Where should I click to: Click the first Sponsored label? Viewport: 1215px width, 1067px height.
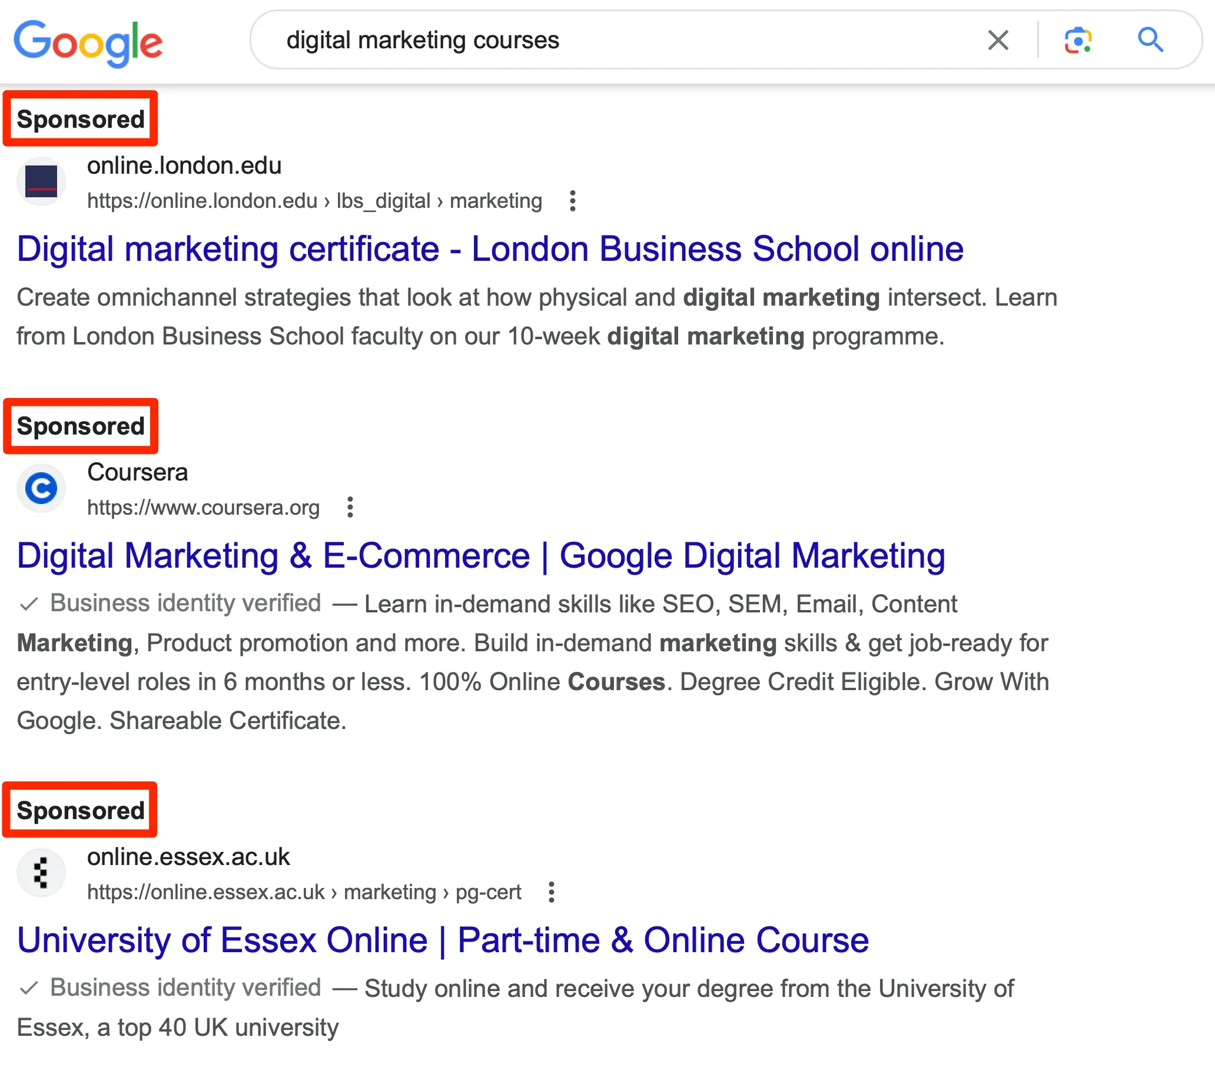pyautogui.click(x=80, y=119)
